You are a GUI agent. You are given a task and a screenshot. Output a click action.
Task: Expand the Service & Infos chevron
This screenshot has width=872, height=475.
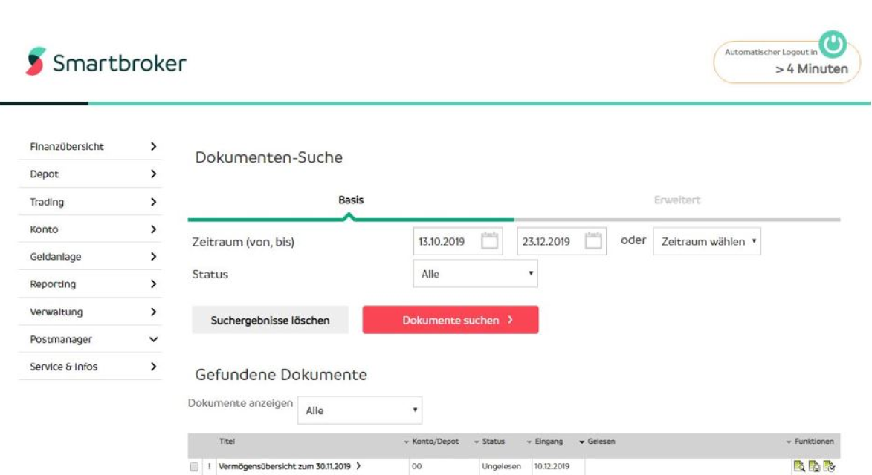click(153, 367)
